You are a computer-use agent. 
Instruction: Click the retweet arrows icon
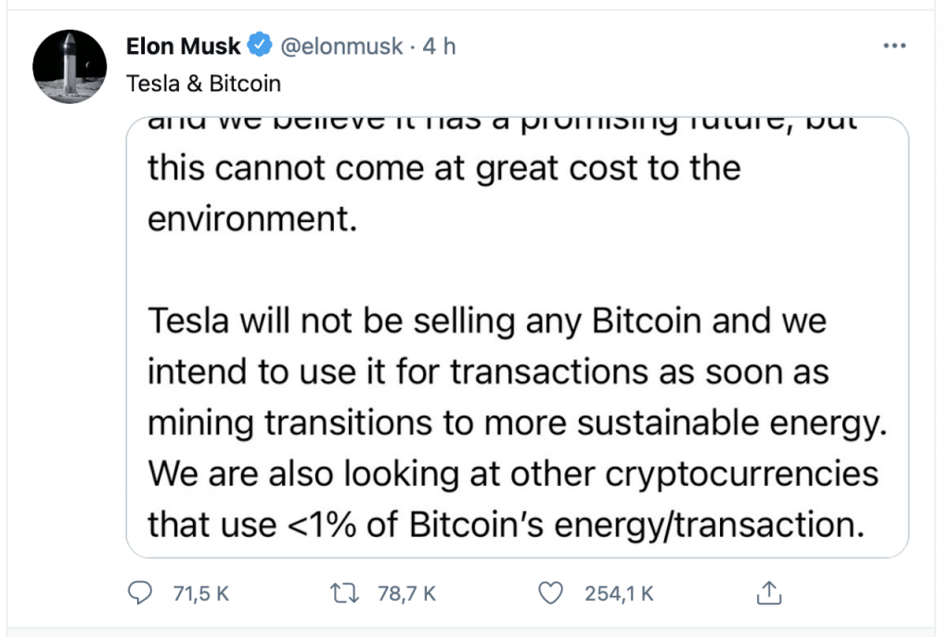[x=344, y=592]
